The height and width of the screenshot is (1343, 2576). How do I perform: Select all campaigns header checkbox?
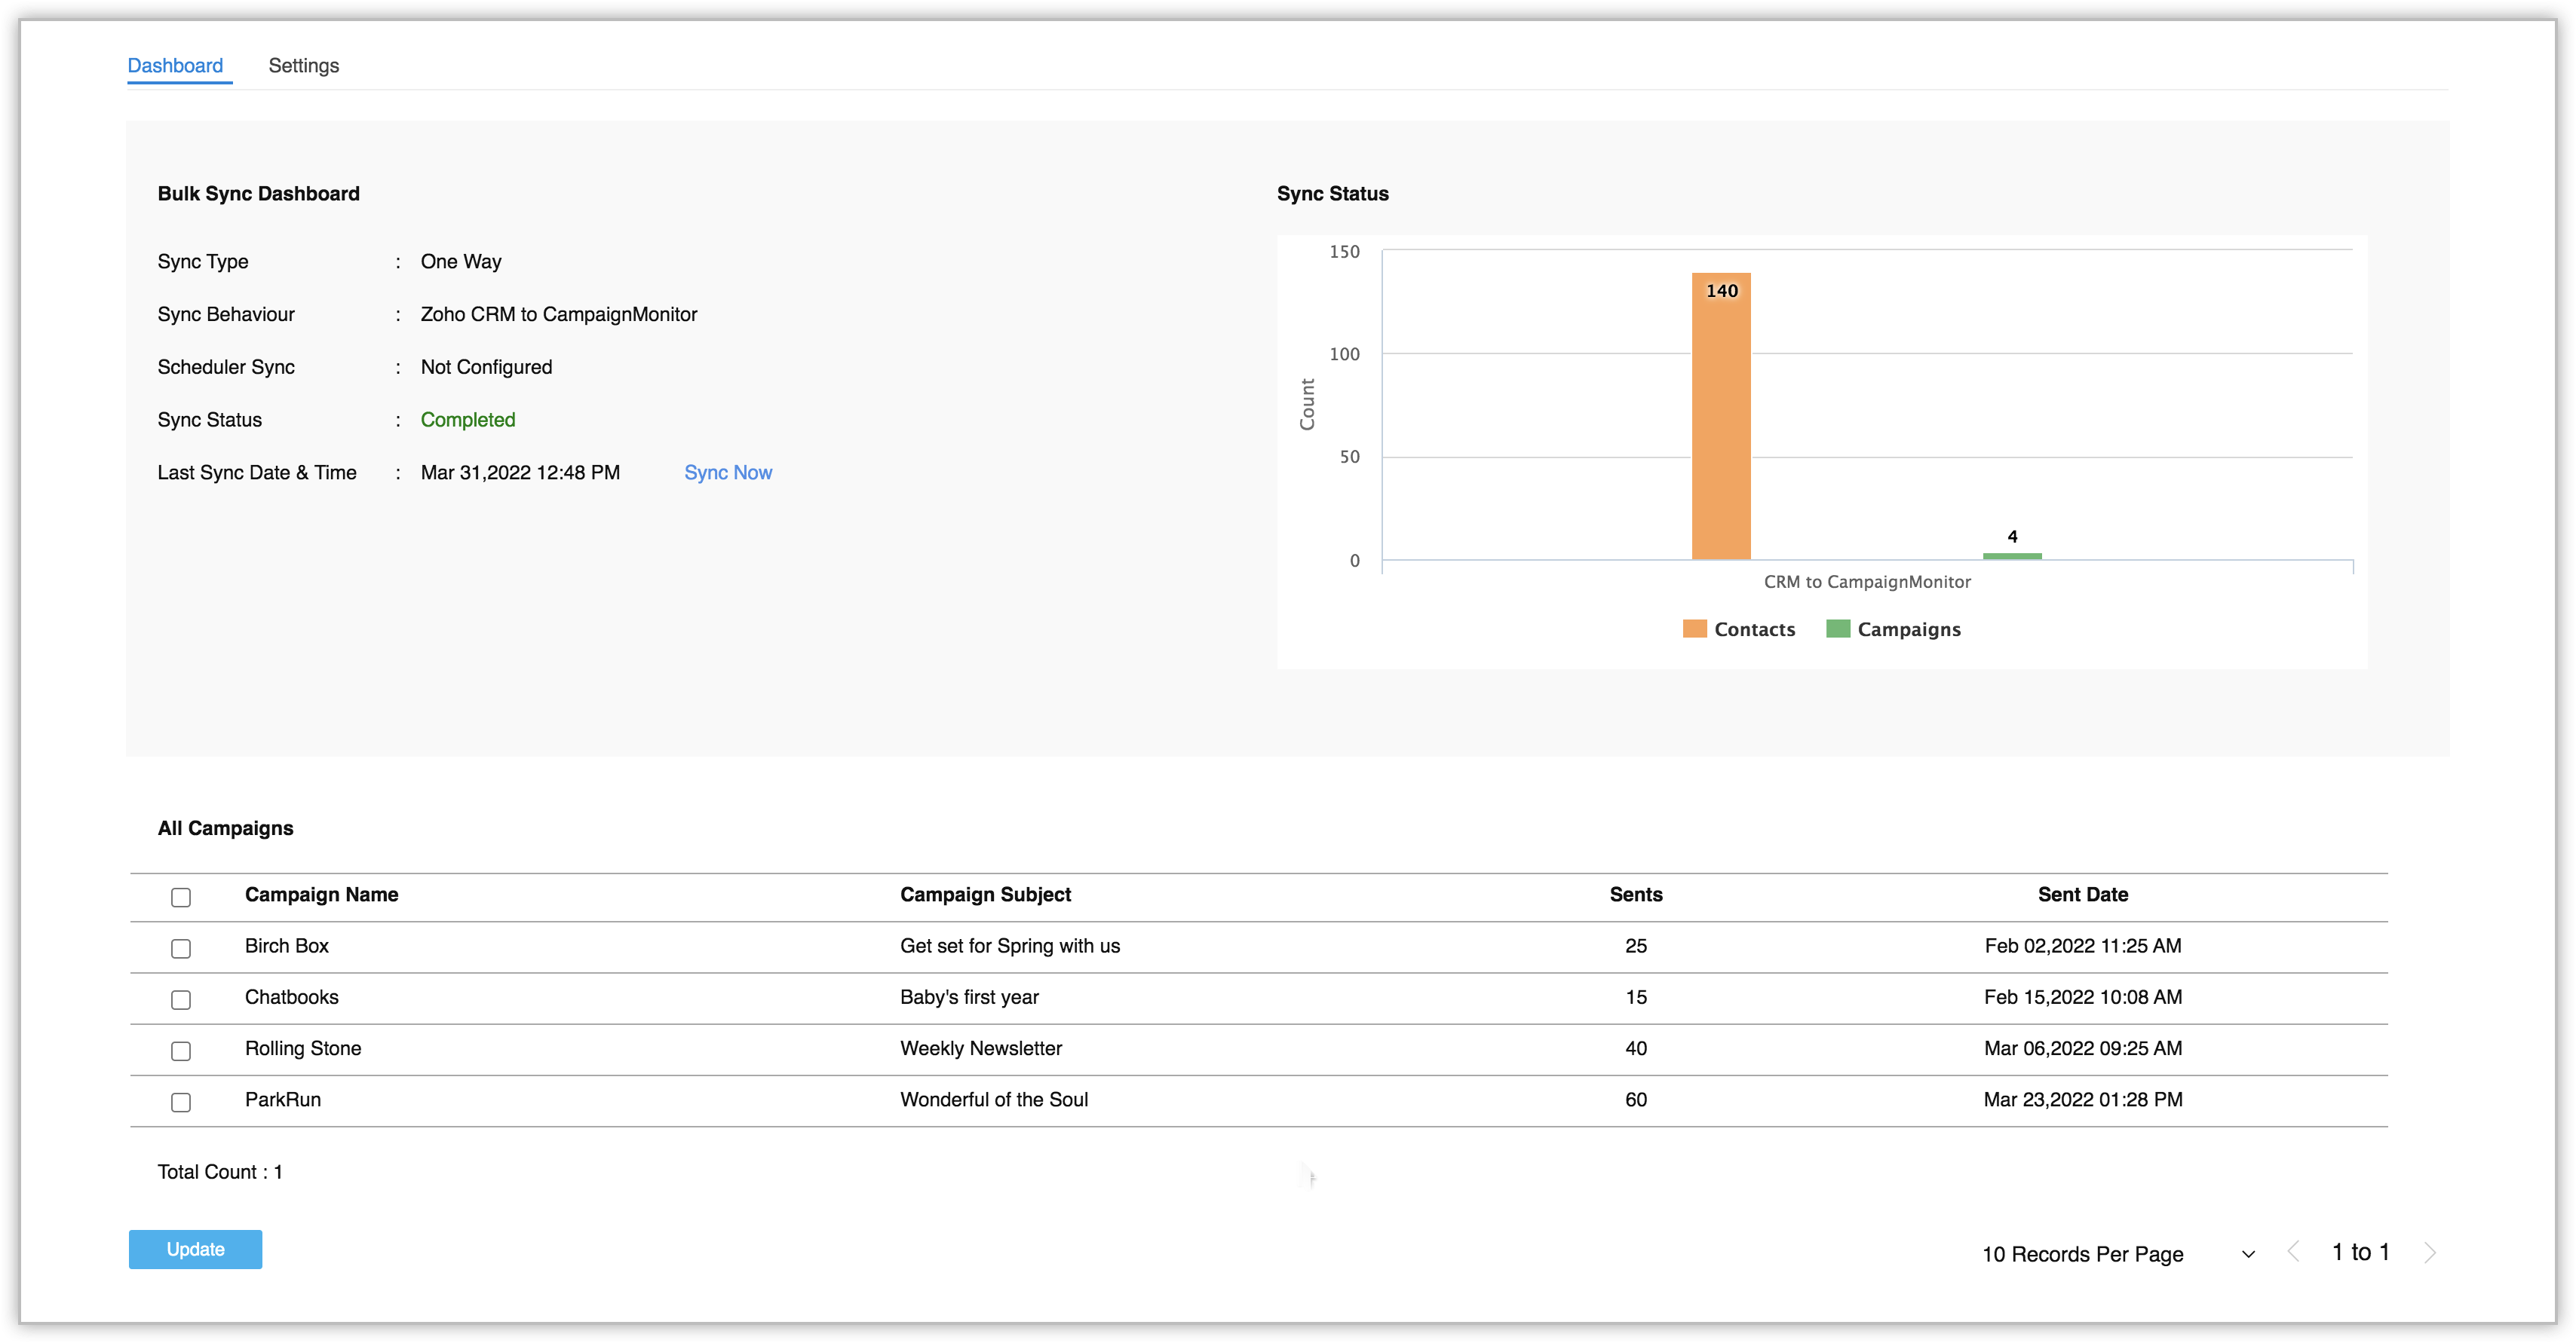click(181, 898)
